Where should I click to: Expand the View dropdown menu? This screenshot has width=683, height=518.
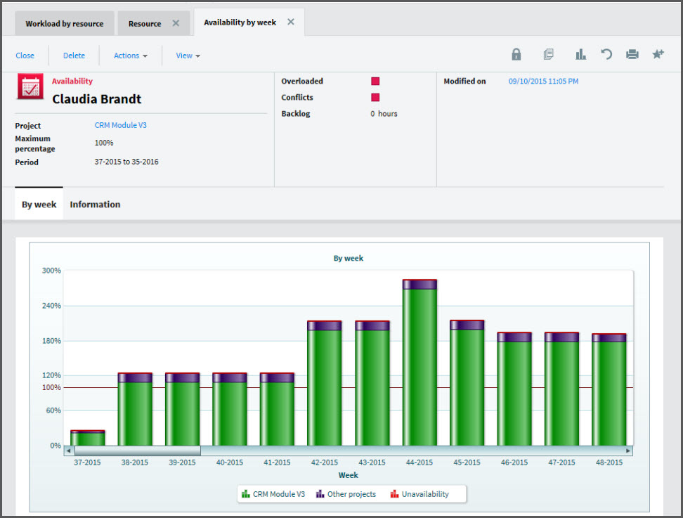click(188, 56)
